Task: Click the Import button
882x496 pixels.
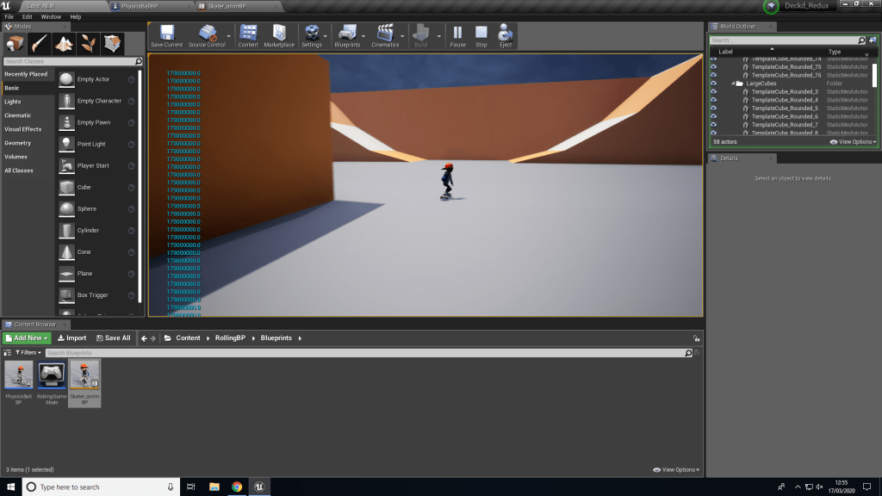Action: pos(72,338)
